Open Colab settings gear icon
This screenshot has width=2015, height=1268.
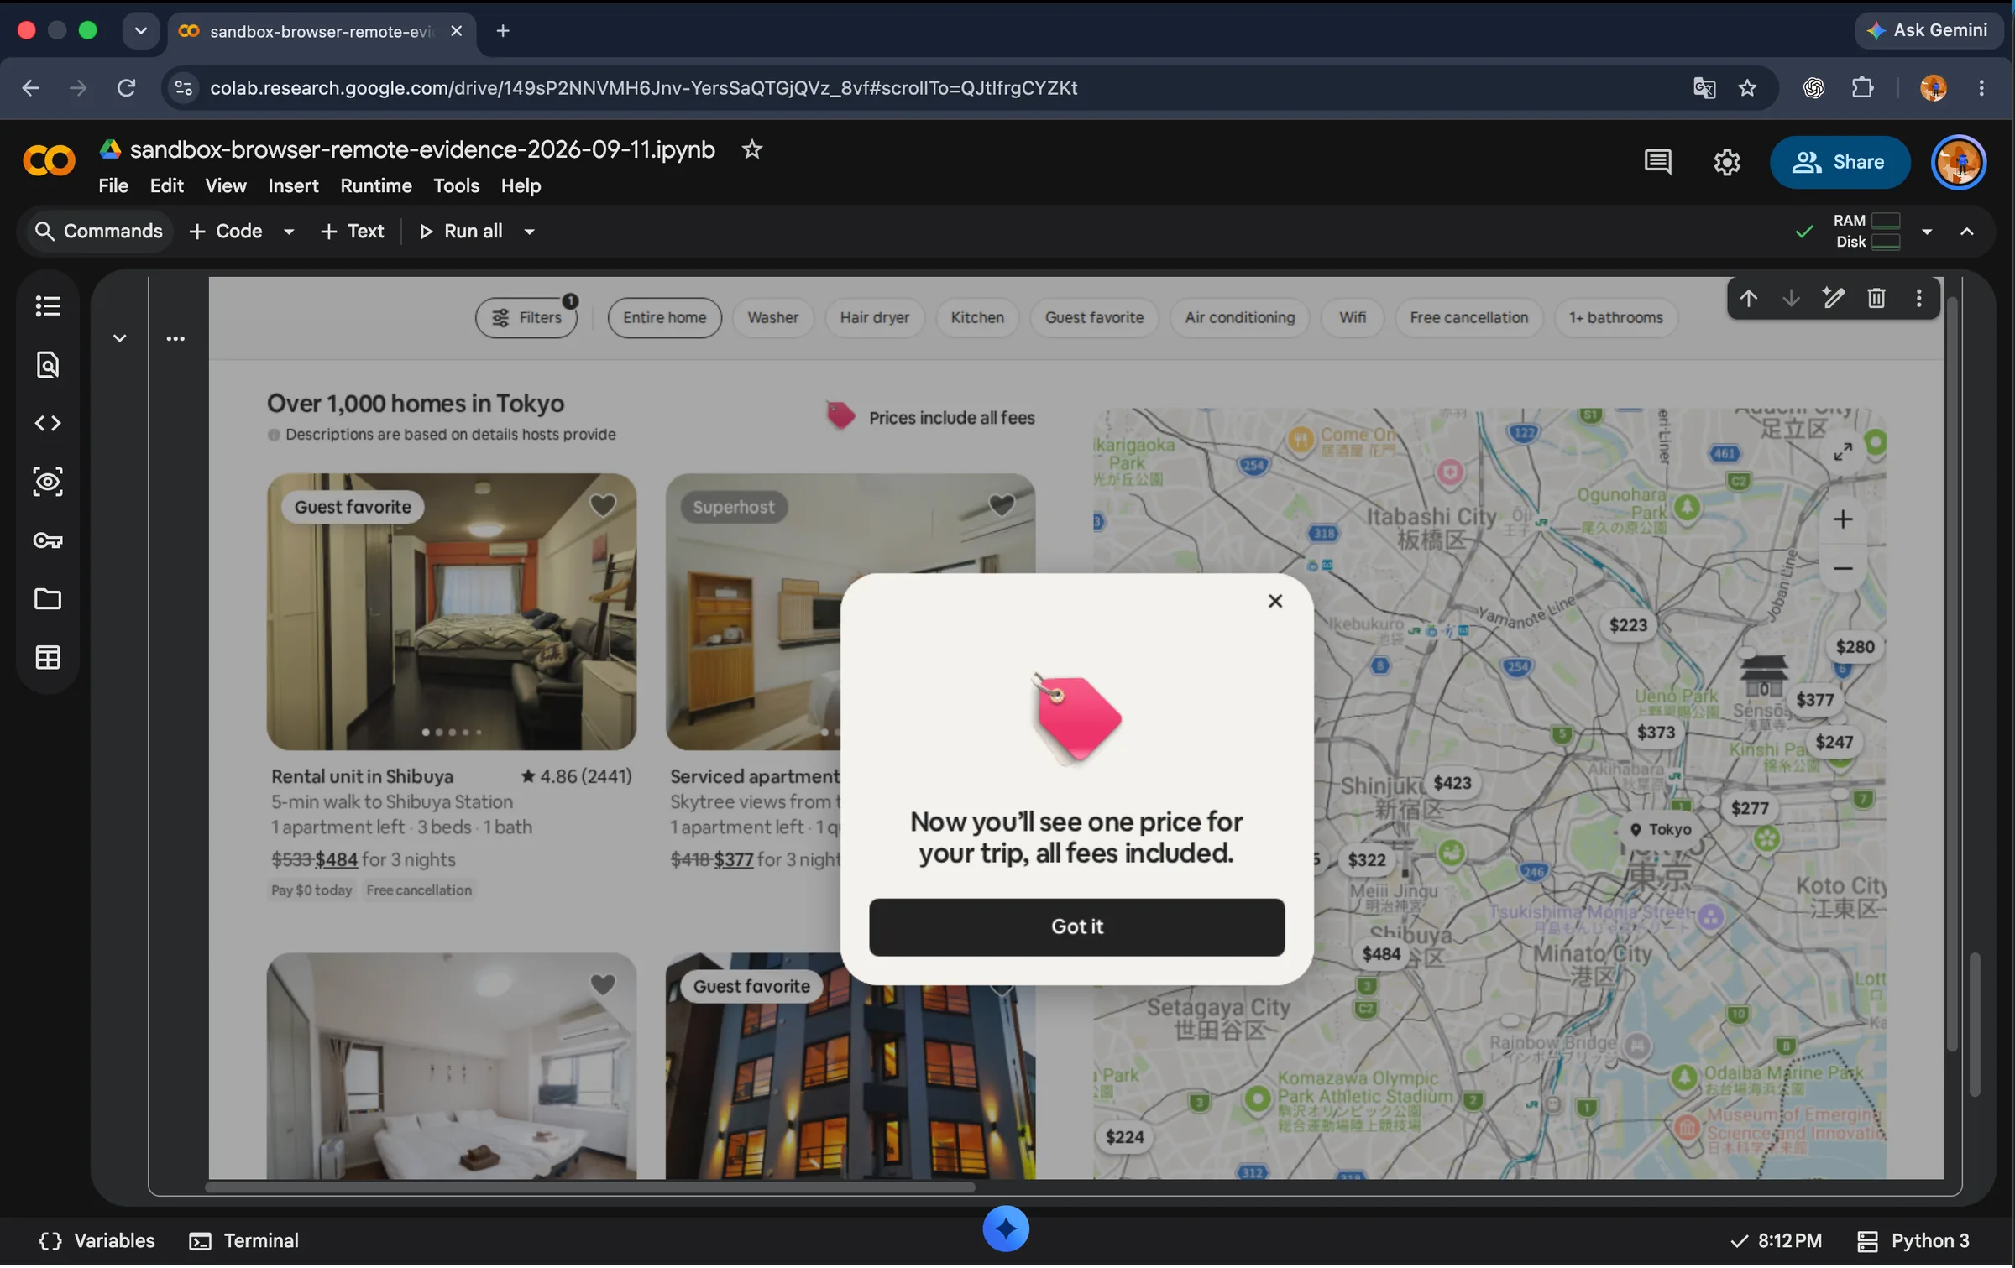coord(1726,162)
